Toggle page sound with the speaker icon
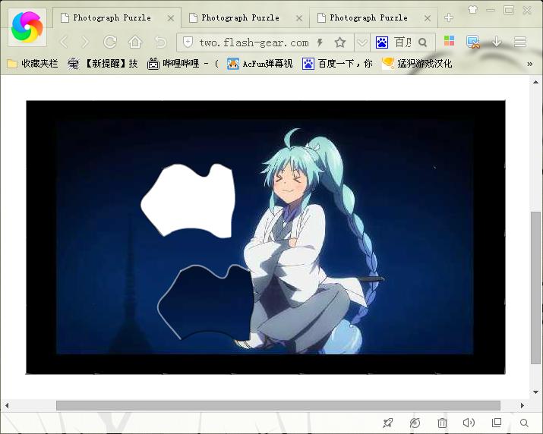543x434 pixels. (x=469, y=423)
